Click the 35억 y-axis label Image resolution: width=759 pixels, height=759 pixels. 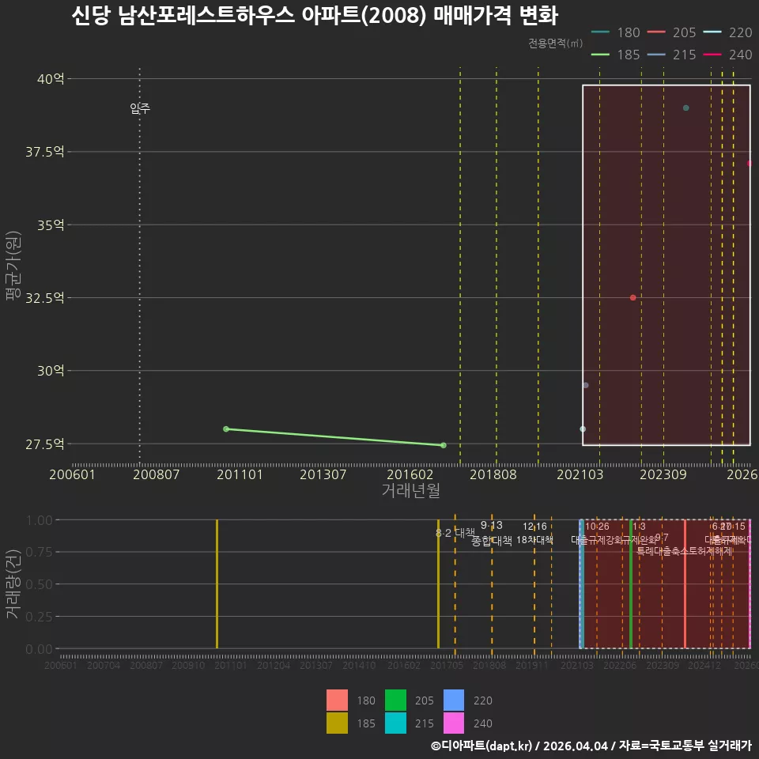51,225
